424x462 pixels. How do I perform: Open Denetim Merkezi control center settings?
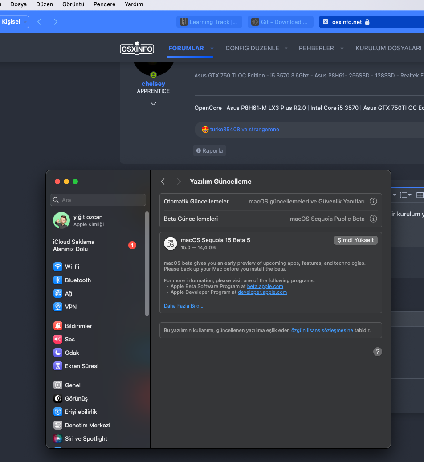click(82, 425)
